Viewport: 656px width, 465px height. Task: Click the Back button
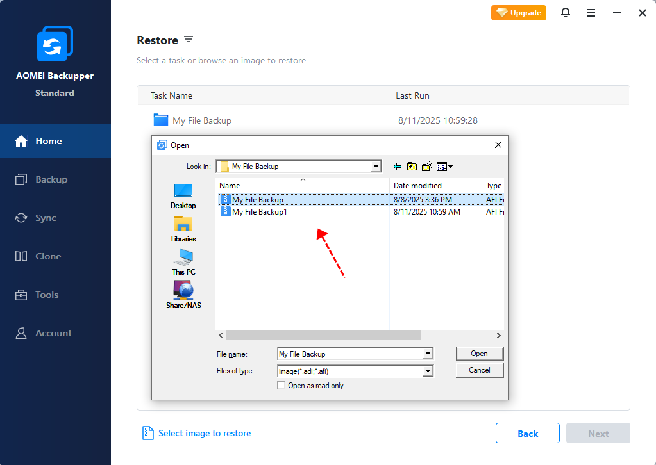528,433
